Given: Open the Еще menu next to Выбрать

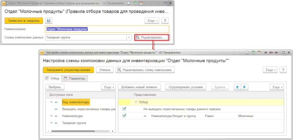Looking at the screenshot, I should pyautogui.click(x=108, y=87).
